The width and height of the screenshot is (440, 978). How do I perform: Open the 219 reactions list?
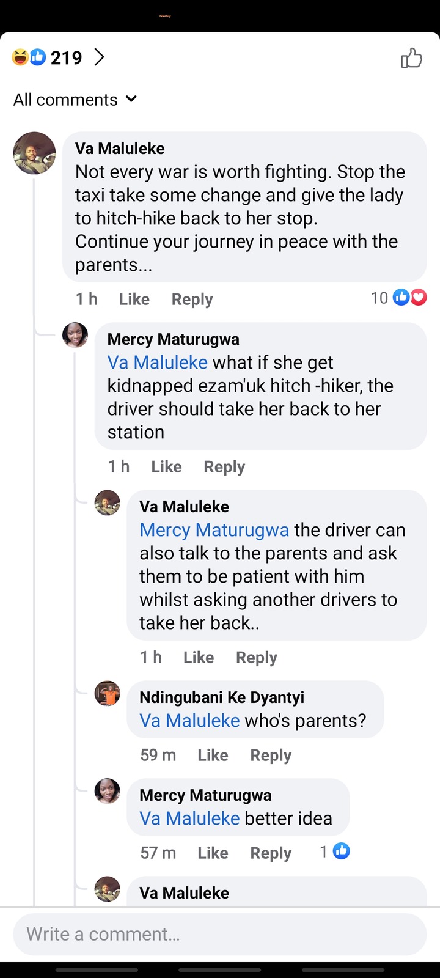[66, 57]
